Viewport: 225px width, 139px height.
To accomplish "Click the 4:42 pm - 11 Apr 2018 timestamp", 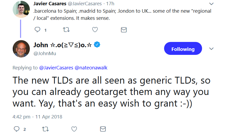I will point(37,116).
